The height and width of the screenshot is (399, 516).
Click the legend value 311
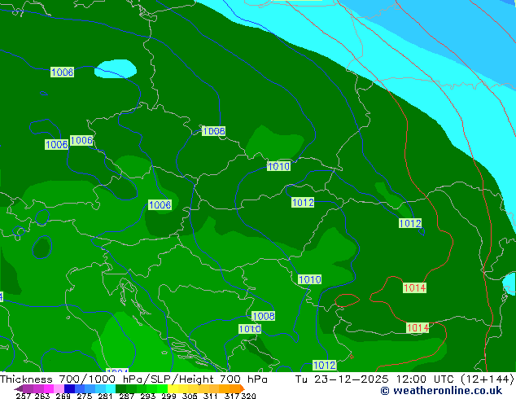click(211, 396)
